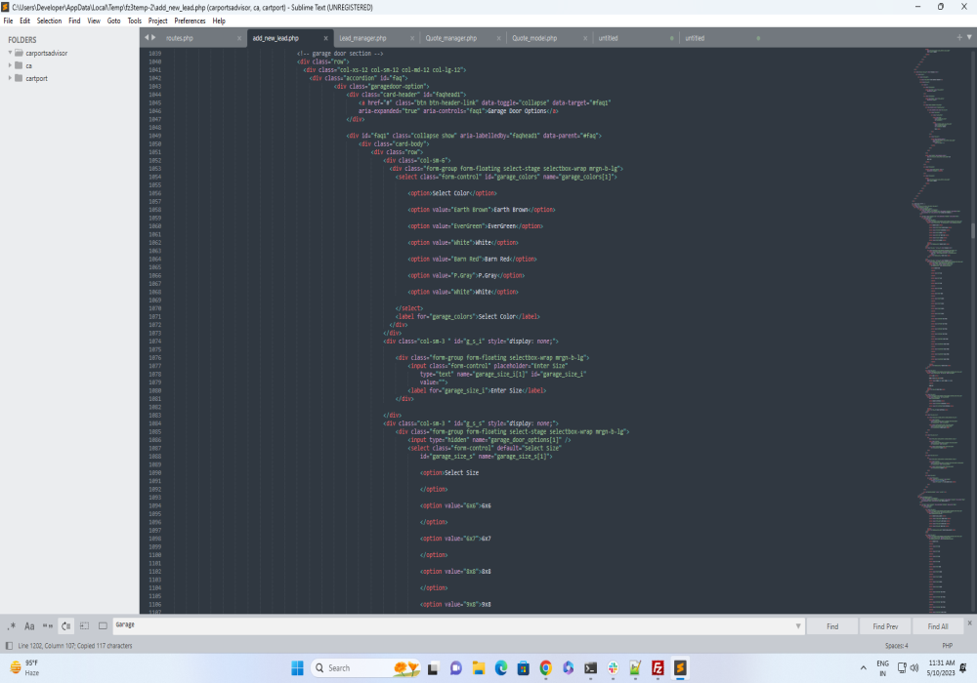Open the PHP syntax selector

pyautogui.click(x=947, y=646)
